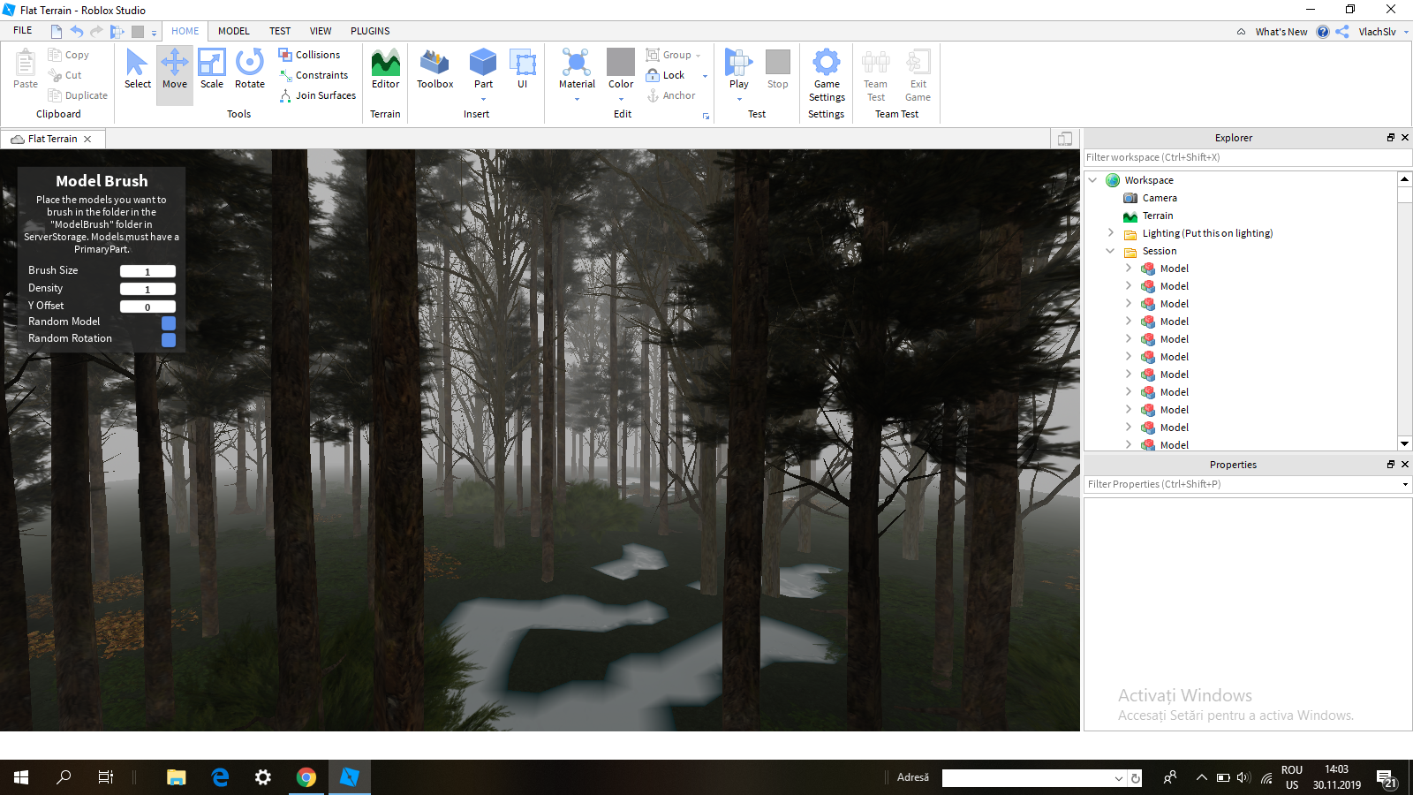Switch to the MODEL ribbon tab
Image resolution: width=1413 pixels, height=795 pixels.
[233, 30]
